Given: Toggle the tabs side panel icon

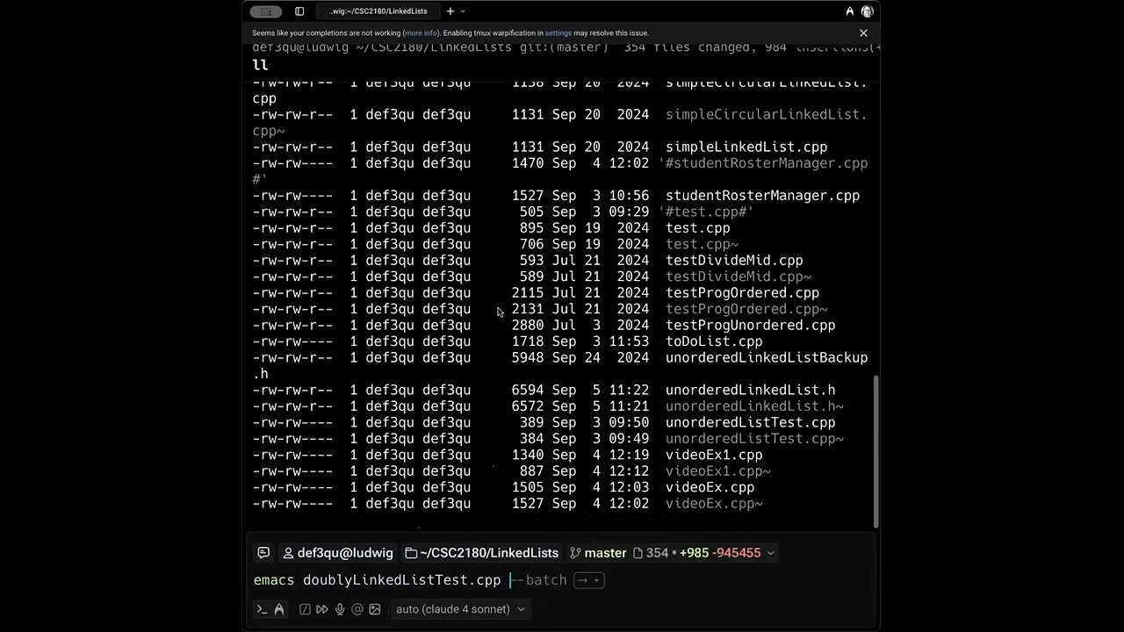Looking at the screenshot, I should (299, 11).
